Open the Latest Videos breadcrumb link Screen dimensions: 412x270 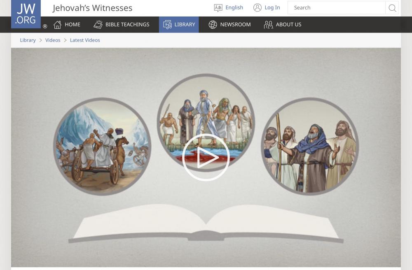85,40
